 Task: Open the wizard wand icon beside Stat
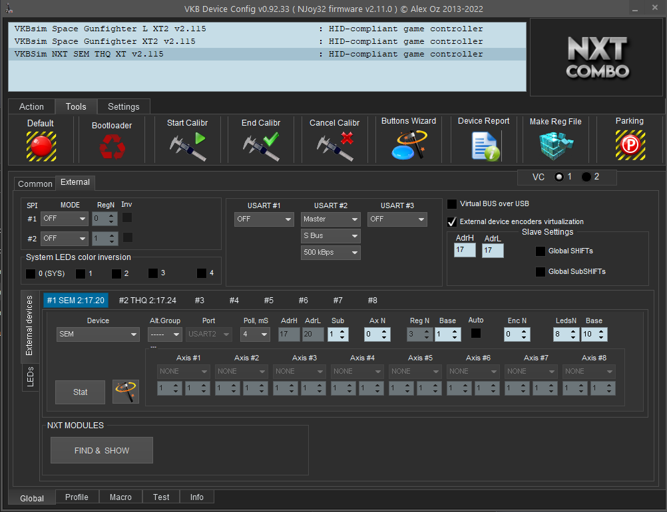(x=126, y=392)
